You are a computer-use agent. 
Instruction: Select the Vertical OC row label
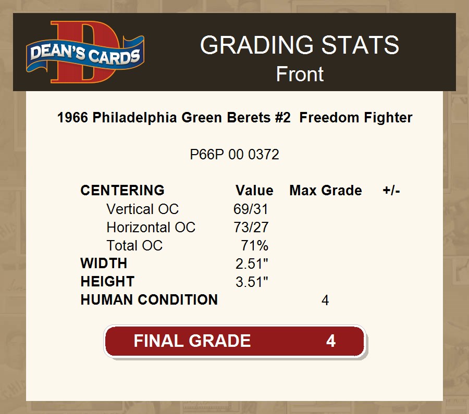coord(142,209)
